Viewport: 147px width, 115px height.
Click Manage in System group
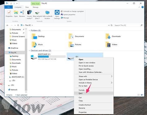tap(65, 18)
